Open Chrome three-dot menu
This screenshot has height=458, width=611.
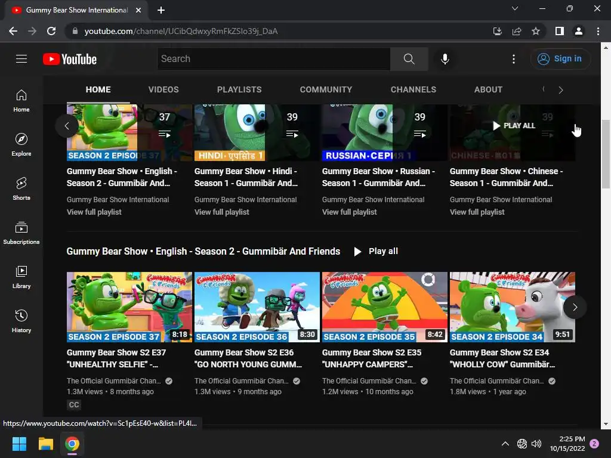[598, 31]
